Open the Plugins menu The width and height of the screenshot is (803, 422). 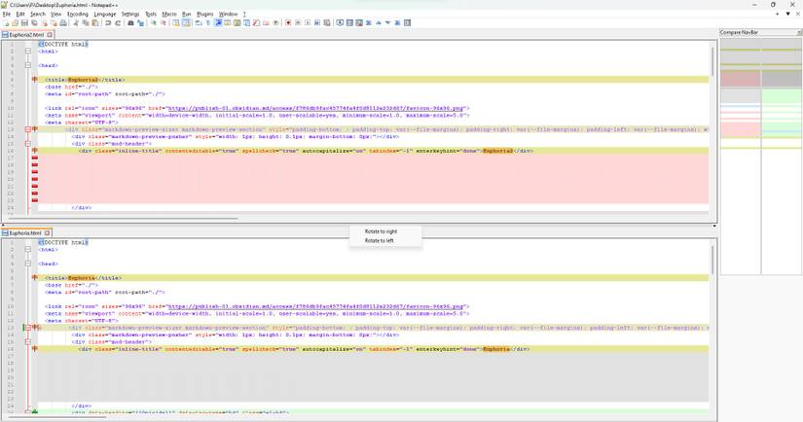click(204, 15)
